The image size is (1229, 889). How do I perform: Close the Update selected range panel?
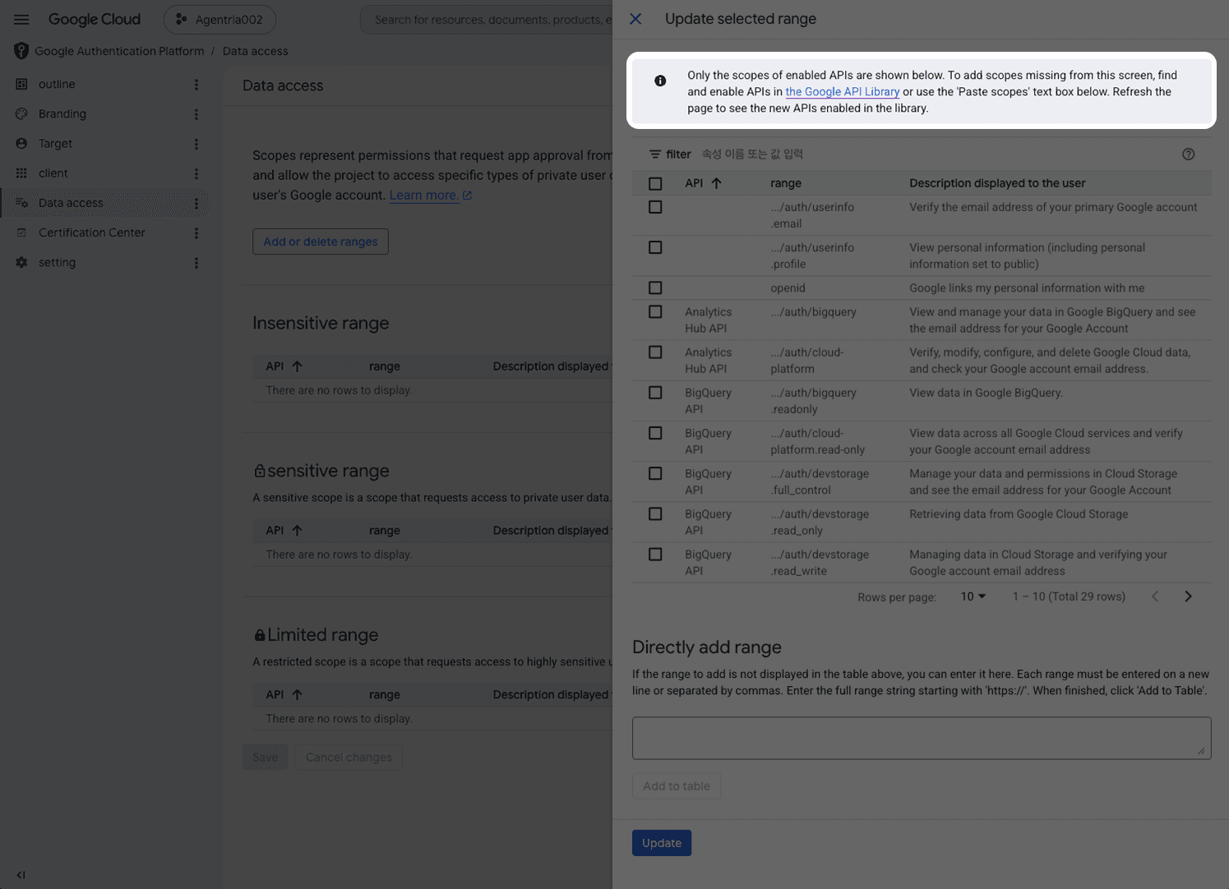point(635,19)
